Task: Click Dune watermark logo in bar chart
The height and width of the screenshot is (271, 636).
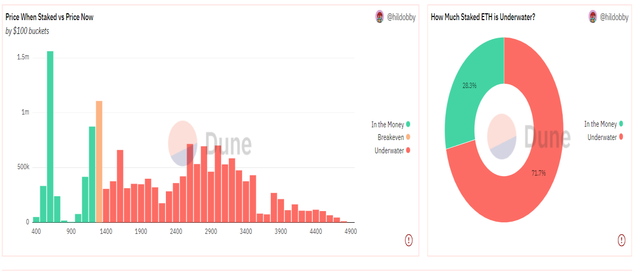Action: (210, 143)
